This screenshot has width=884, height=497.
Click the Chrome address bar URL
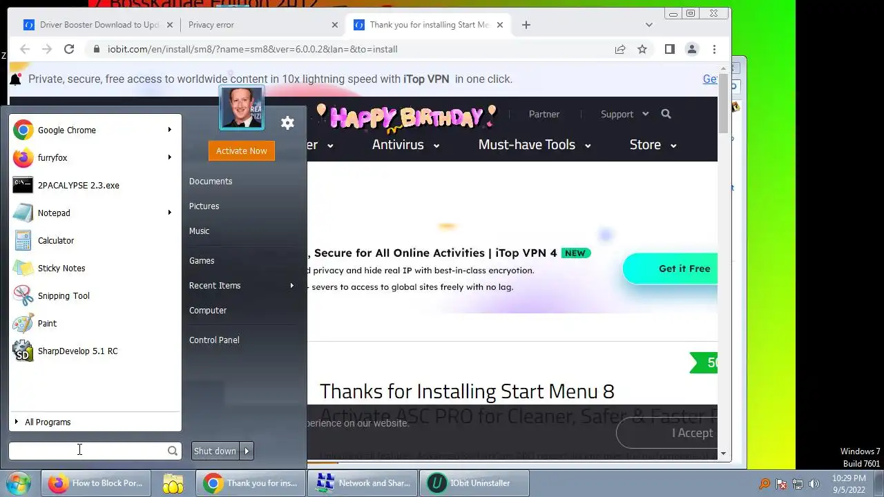tap(253, 49)
